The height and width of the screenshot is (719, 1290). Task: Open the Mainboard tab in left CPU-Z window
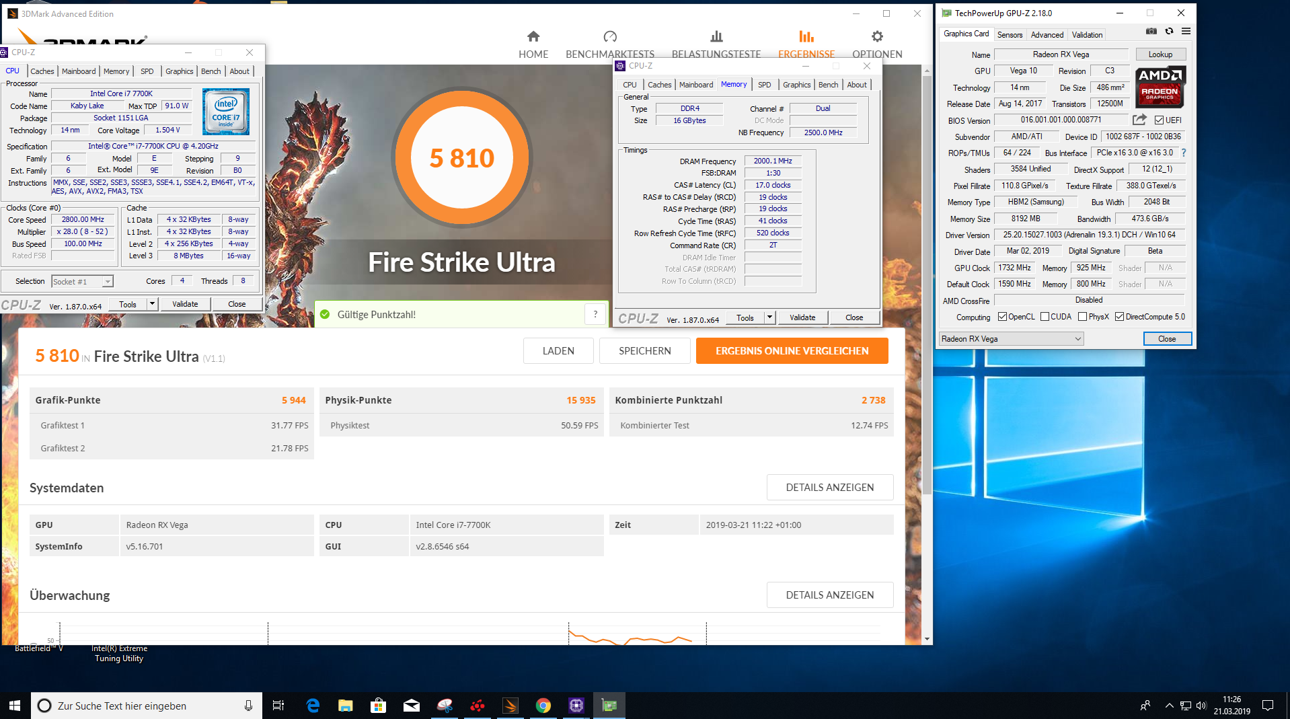pos(79,71)
